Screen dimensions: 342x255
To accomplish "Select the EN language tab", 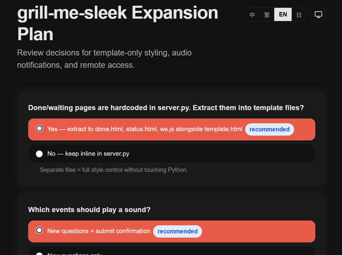I will [283, 15].
